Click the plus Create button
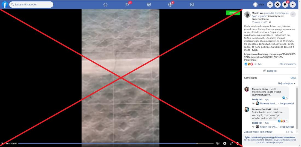This screenshot has width=301, height=147. [270, 5]
